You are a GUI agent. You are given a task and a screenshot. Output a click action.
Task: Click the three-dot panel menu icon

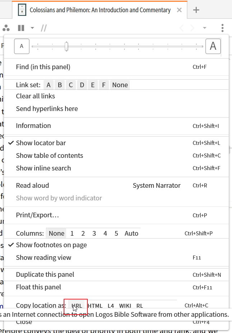223,28
